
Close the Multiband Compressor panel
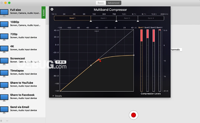(52, 9)
